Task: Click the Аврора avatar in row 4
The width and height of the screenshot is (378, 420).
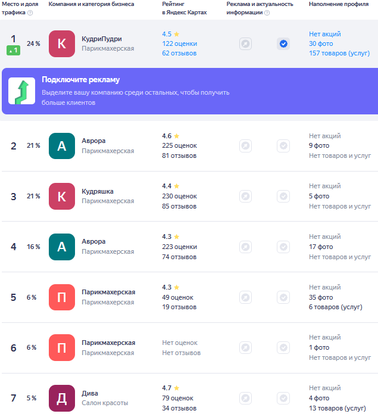Action: 62,247
